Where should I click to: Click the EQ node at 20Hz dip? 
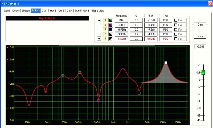pyautogui.click(x=29, y=106)
